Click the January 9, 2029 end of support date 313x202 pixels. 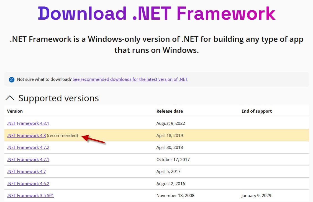pyautogui.click(x=256, y=196)
